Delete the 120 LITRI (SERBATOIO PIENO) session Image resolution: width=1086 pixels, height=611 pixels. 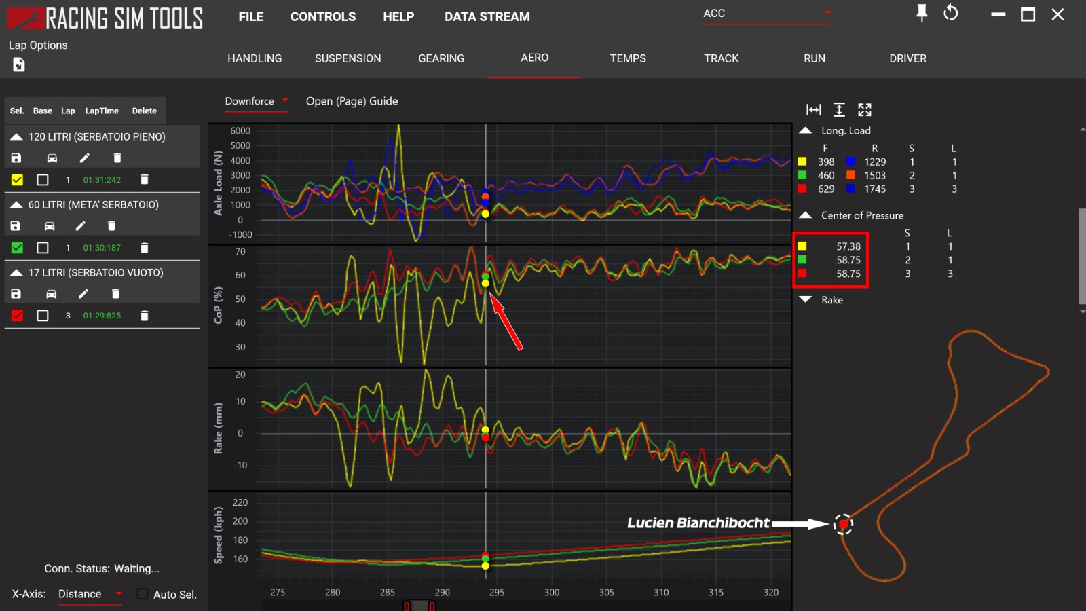click(117, 158)
